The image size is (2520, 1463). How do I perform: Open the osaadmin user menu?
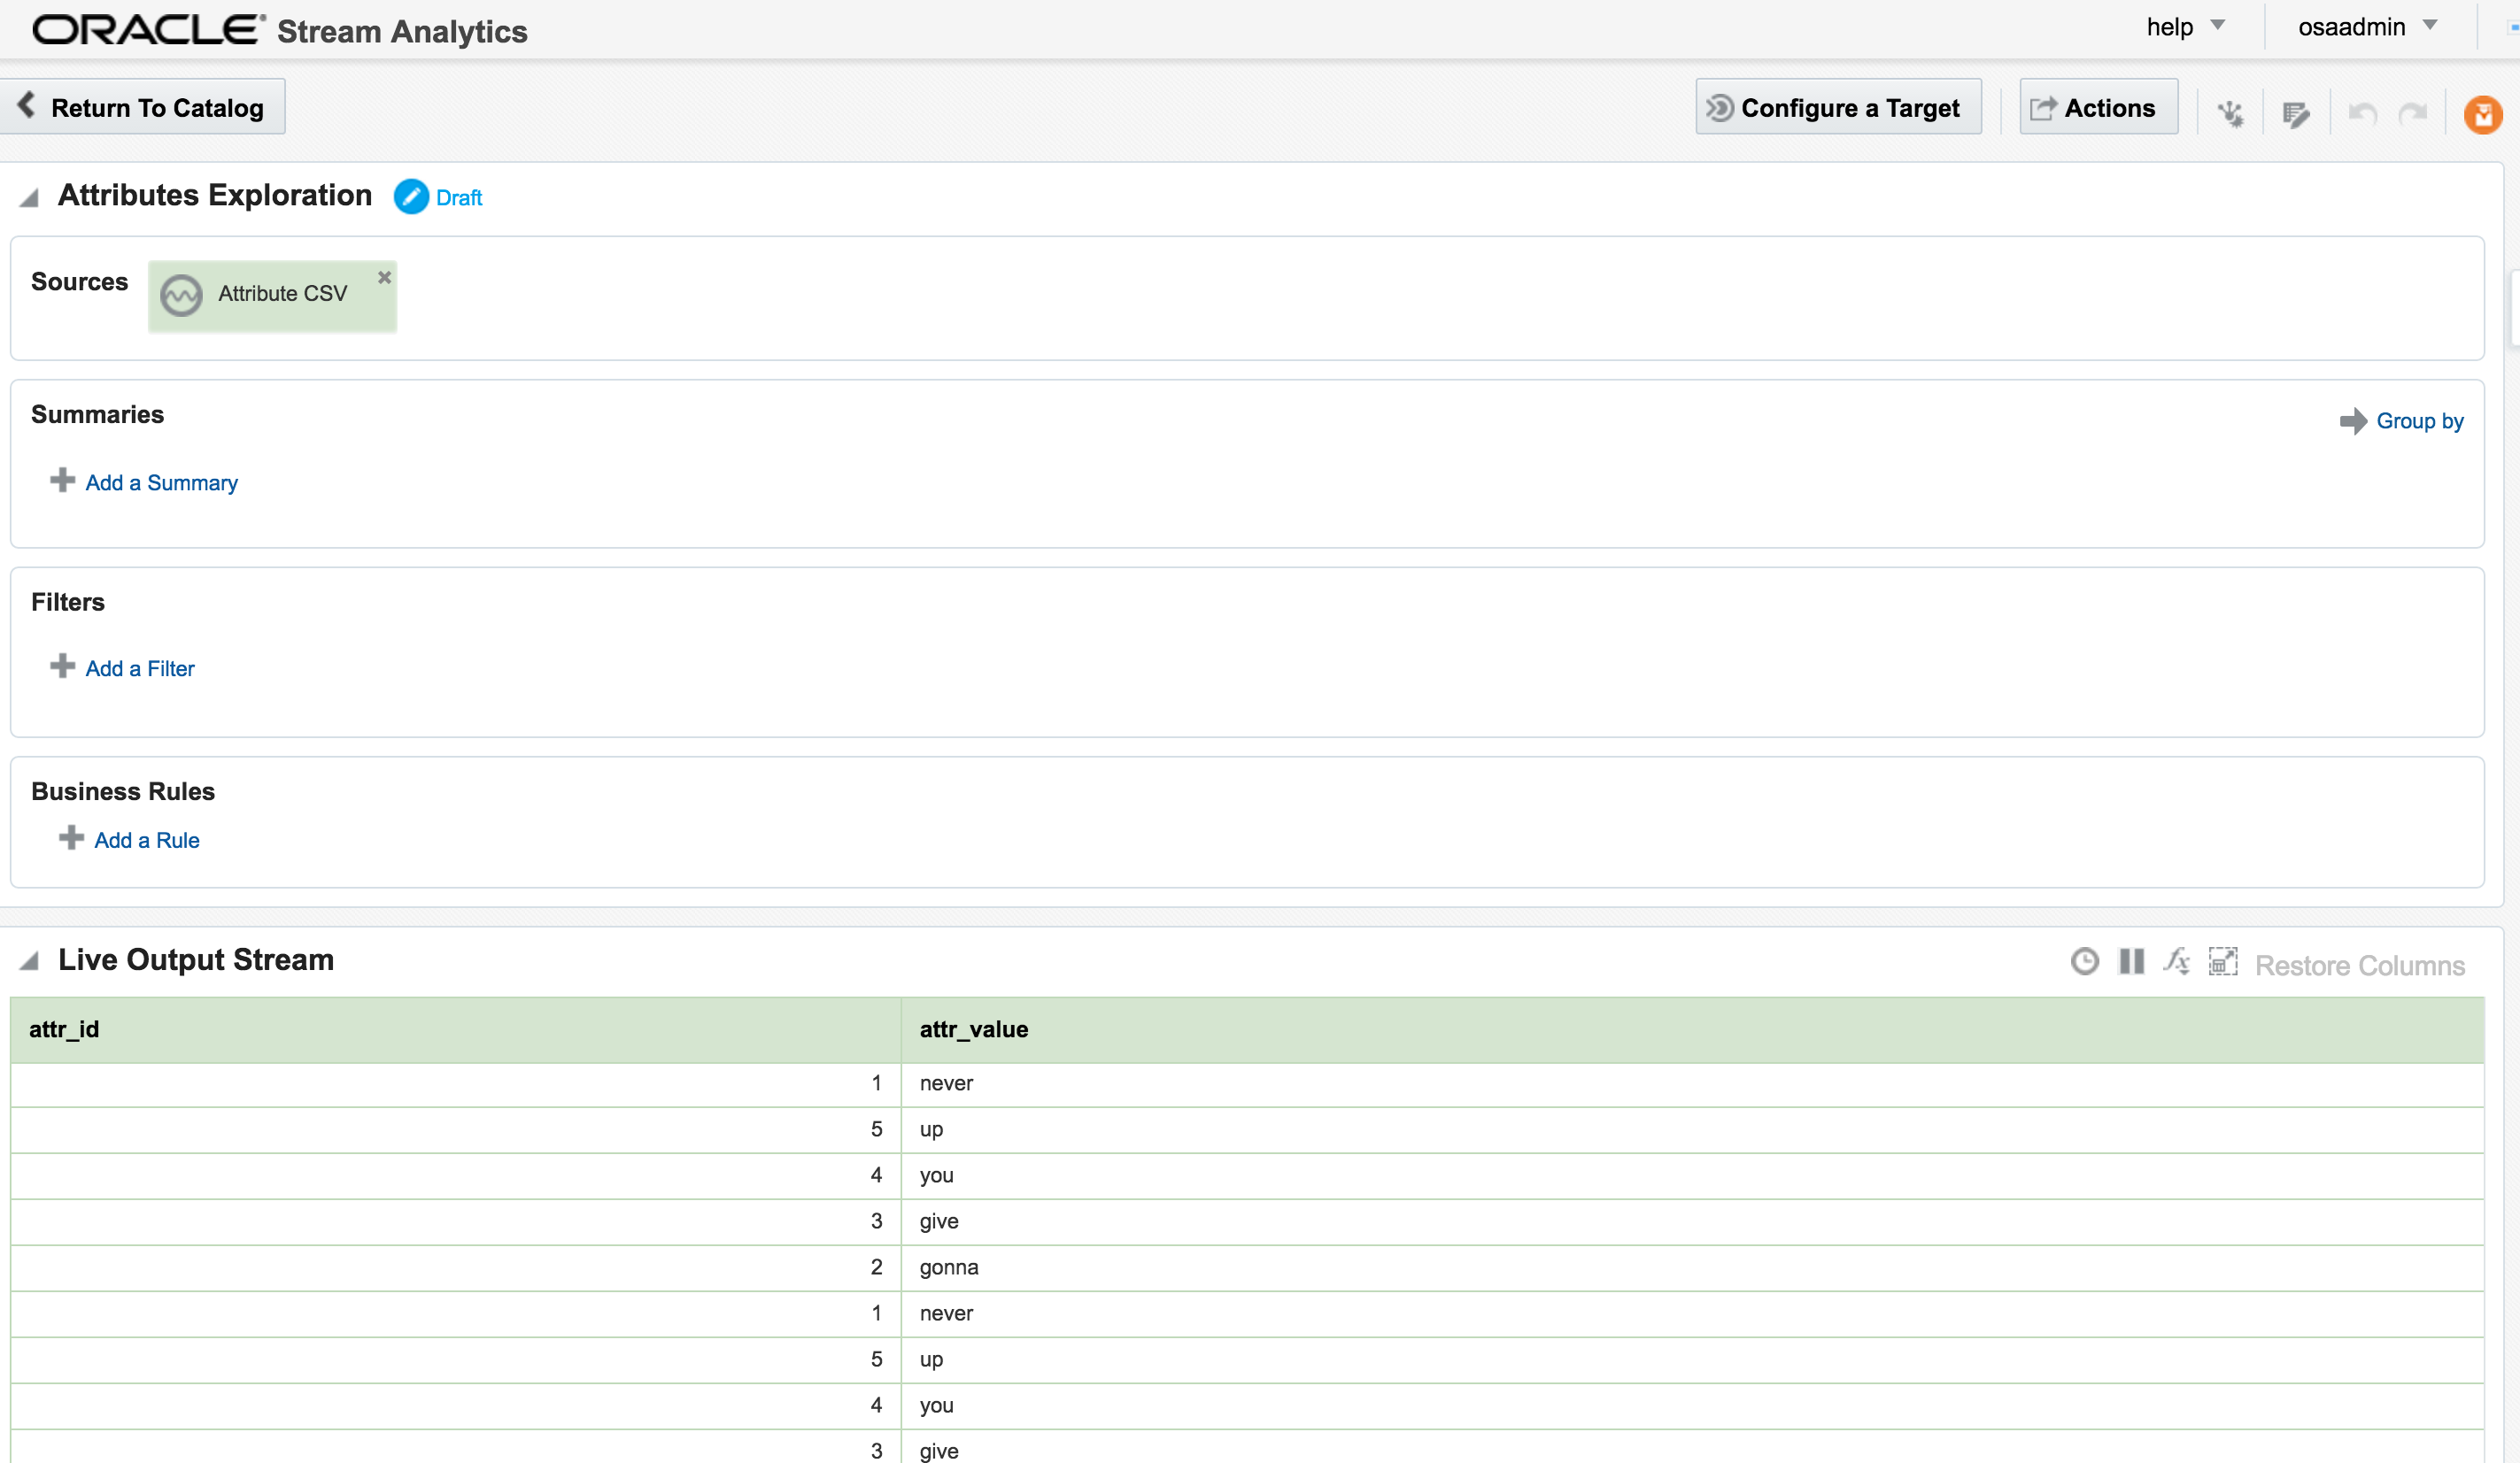coord(2366,27)
